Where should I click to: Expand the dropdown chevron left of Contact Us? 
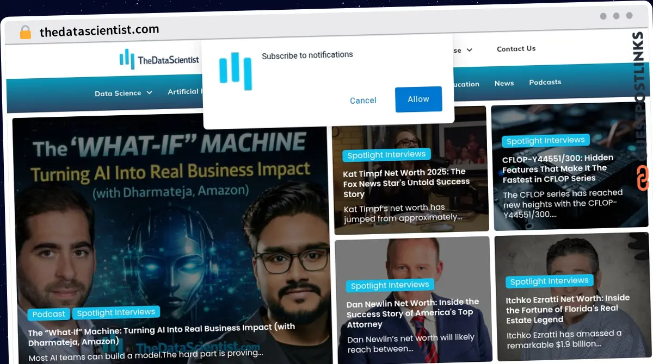469,50
